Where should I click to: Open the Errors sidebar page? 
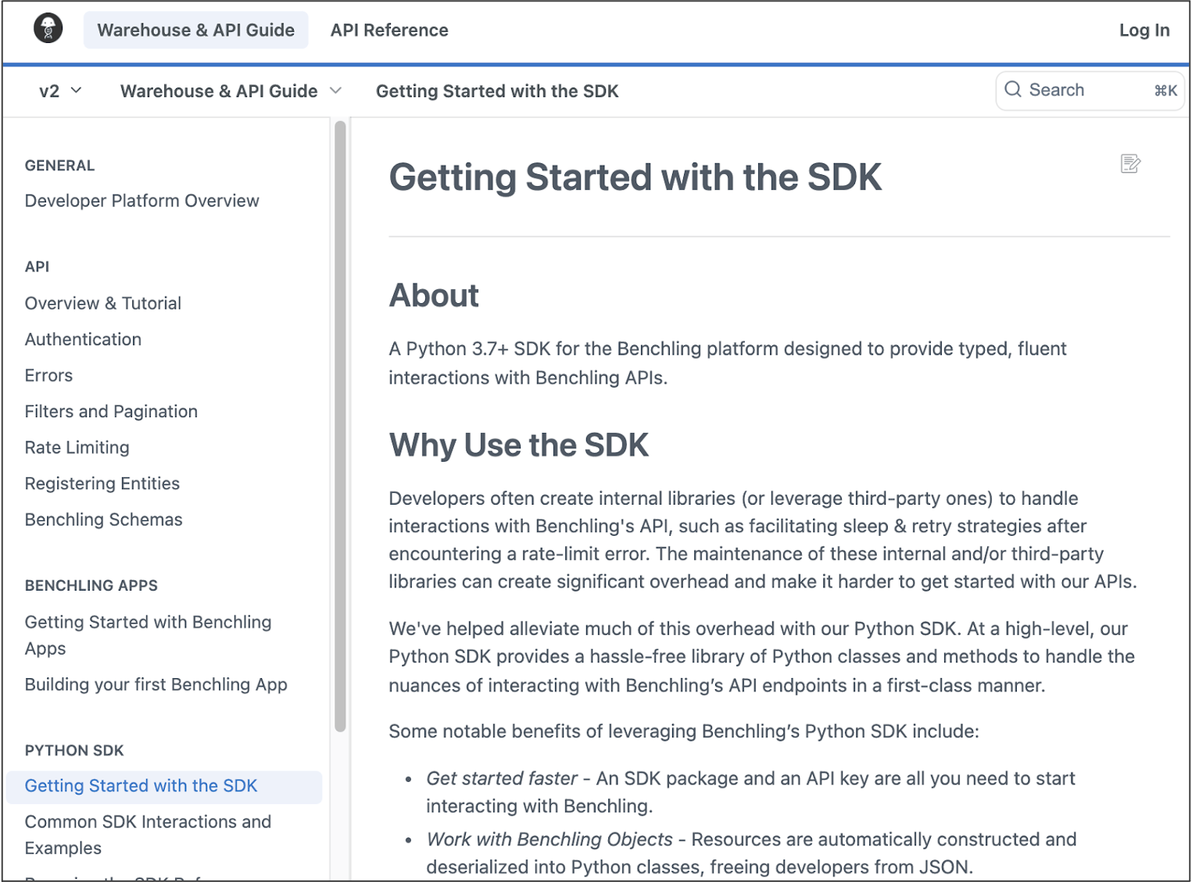[48, 375]
